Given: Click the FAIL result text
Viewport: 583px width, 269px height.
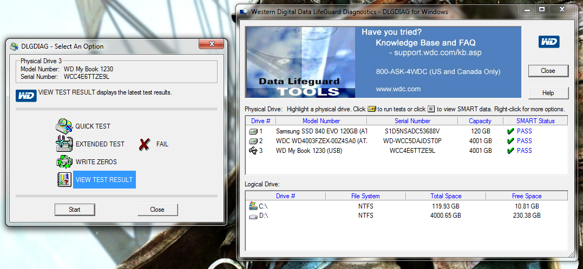Looking at the screenshot, I should tap(162, 144).
